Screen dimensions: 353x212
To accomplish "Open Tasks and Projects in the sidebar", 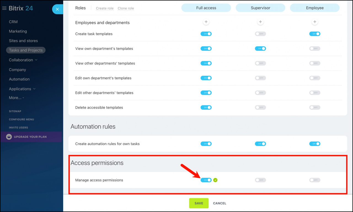I will coord(26,50).
